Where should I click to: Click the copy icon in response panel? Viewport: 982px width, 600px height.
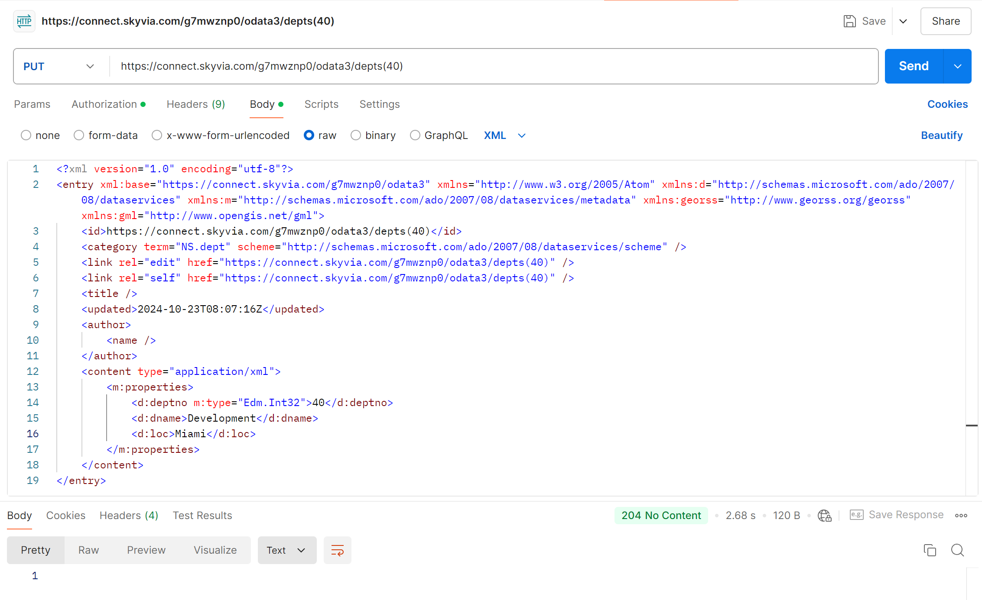click(x=930, y=550)
